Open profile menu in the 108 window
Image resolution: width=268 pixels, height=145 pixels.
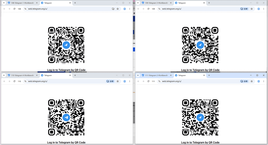tap(125, 9)
